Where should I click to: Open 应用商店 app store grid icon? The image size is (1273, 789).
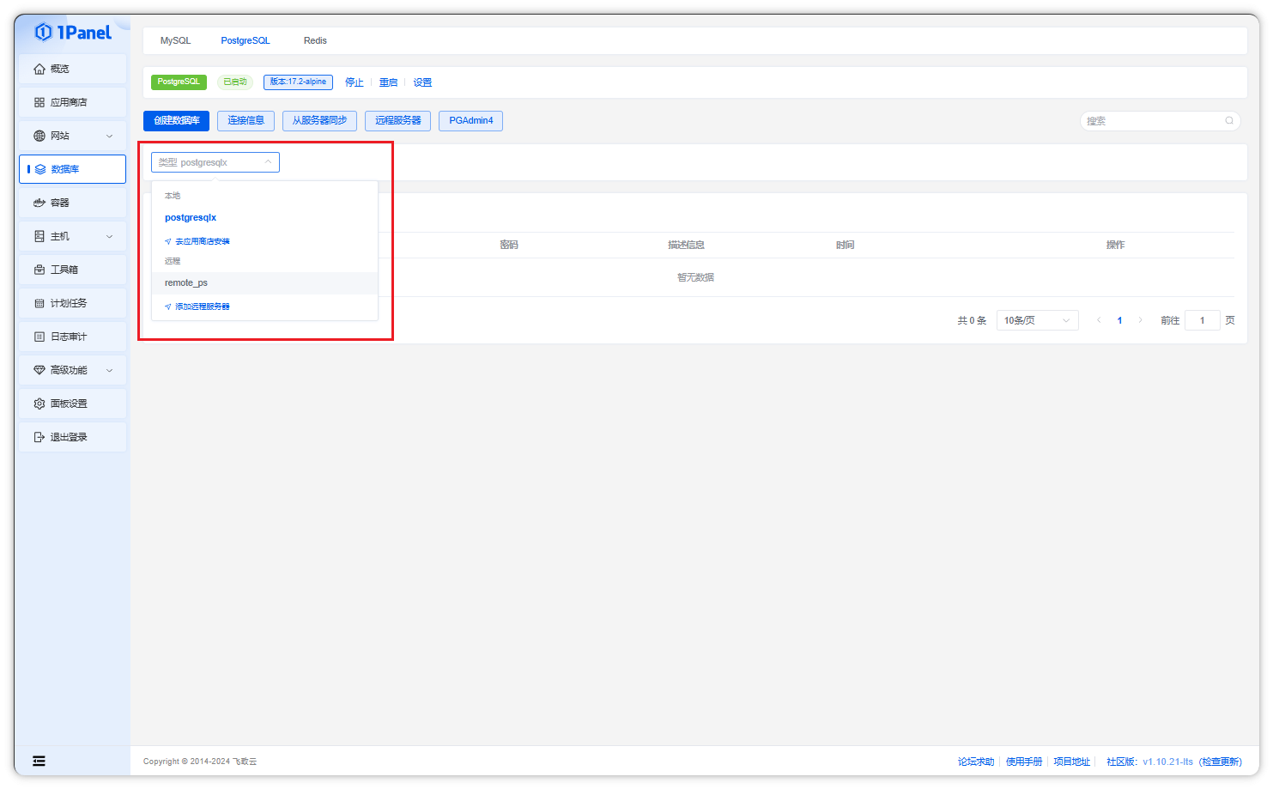point(39,102)
